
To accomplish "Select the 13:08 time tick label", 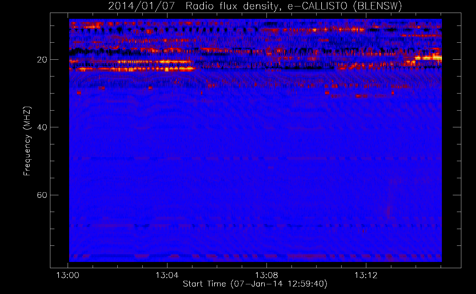I will pyautogui.click(x=267, y=275).
